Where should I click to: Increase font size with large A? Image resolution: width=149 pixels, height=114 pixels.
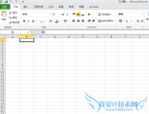tap(63, 14)
